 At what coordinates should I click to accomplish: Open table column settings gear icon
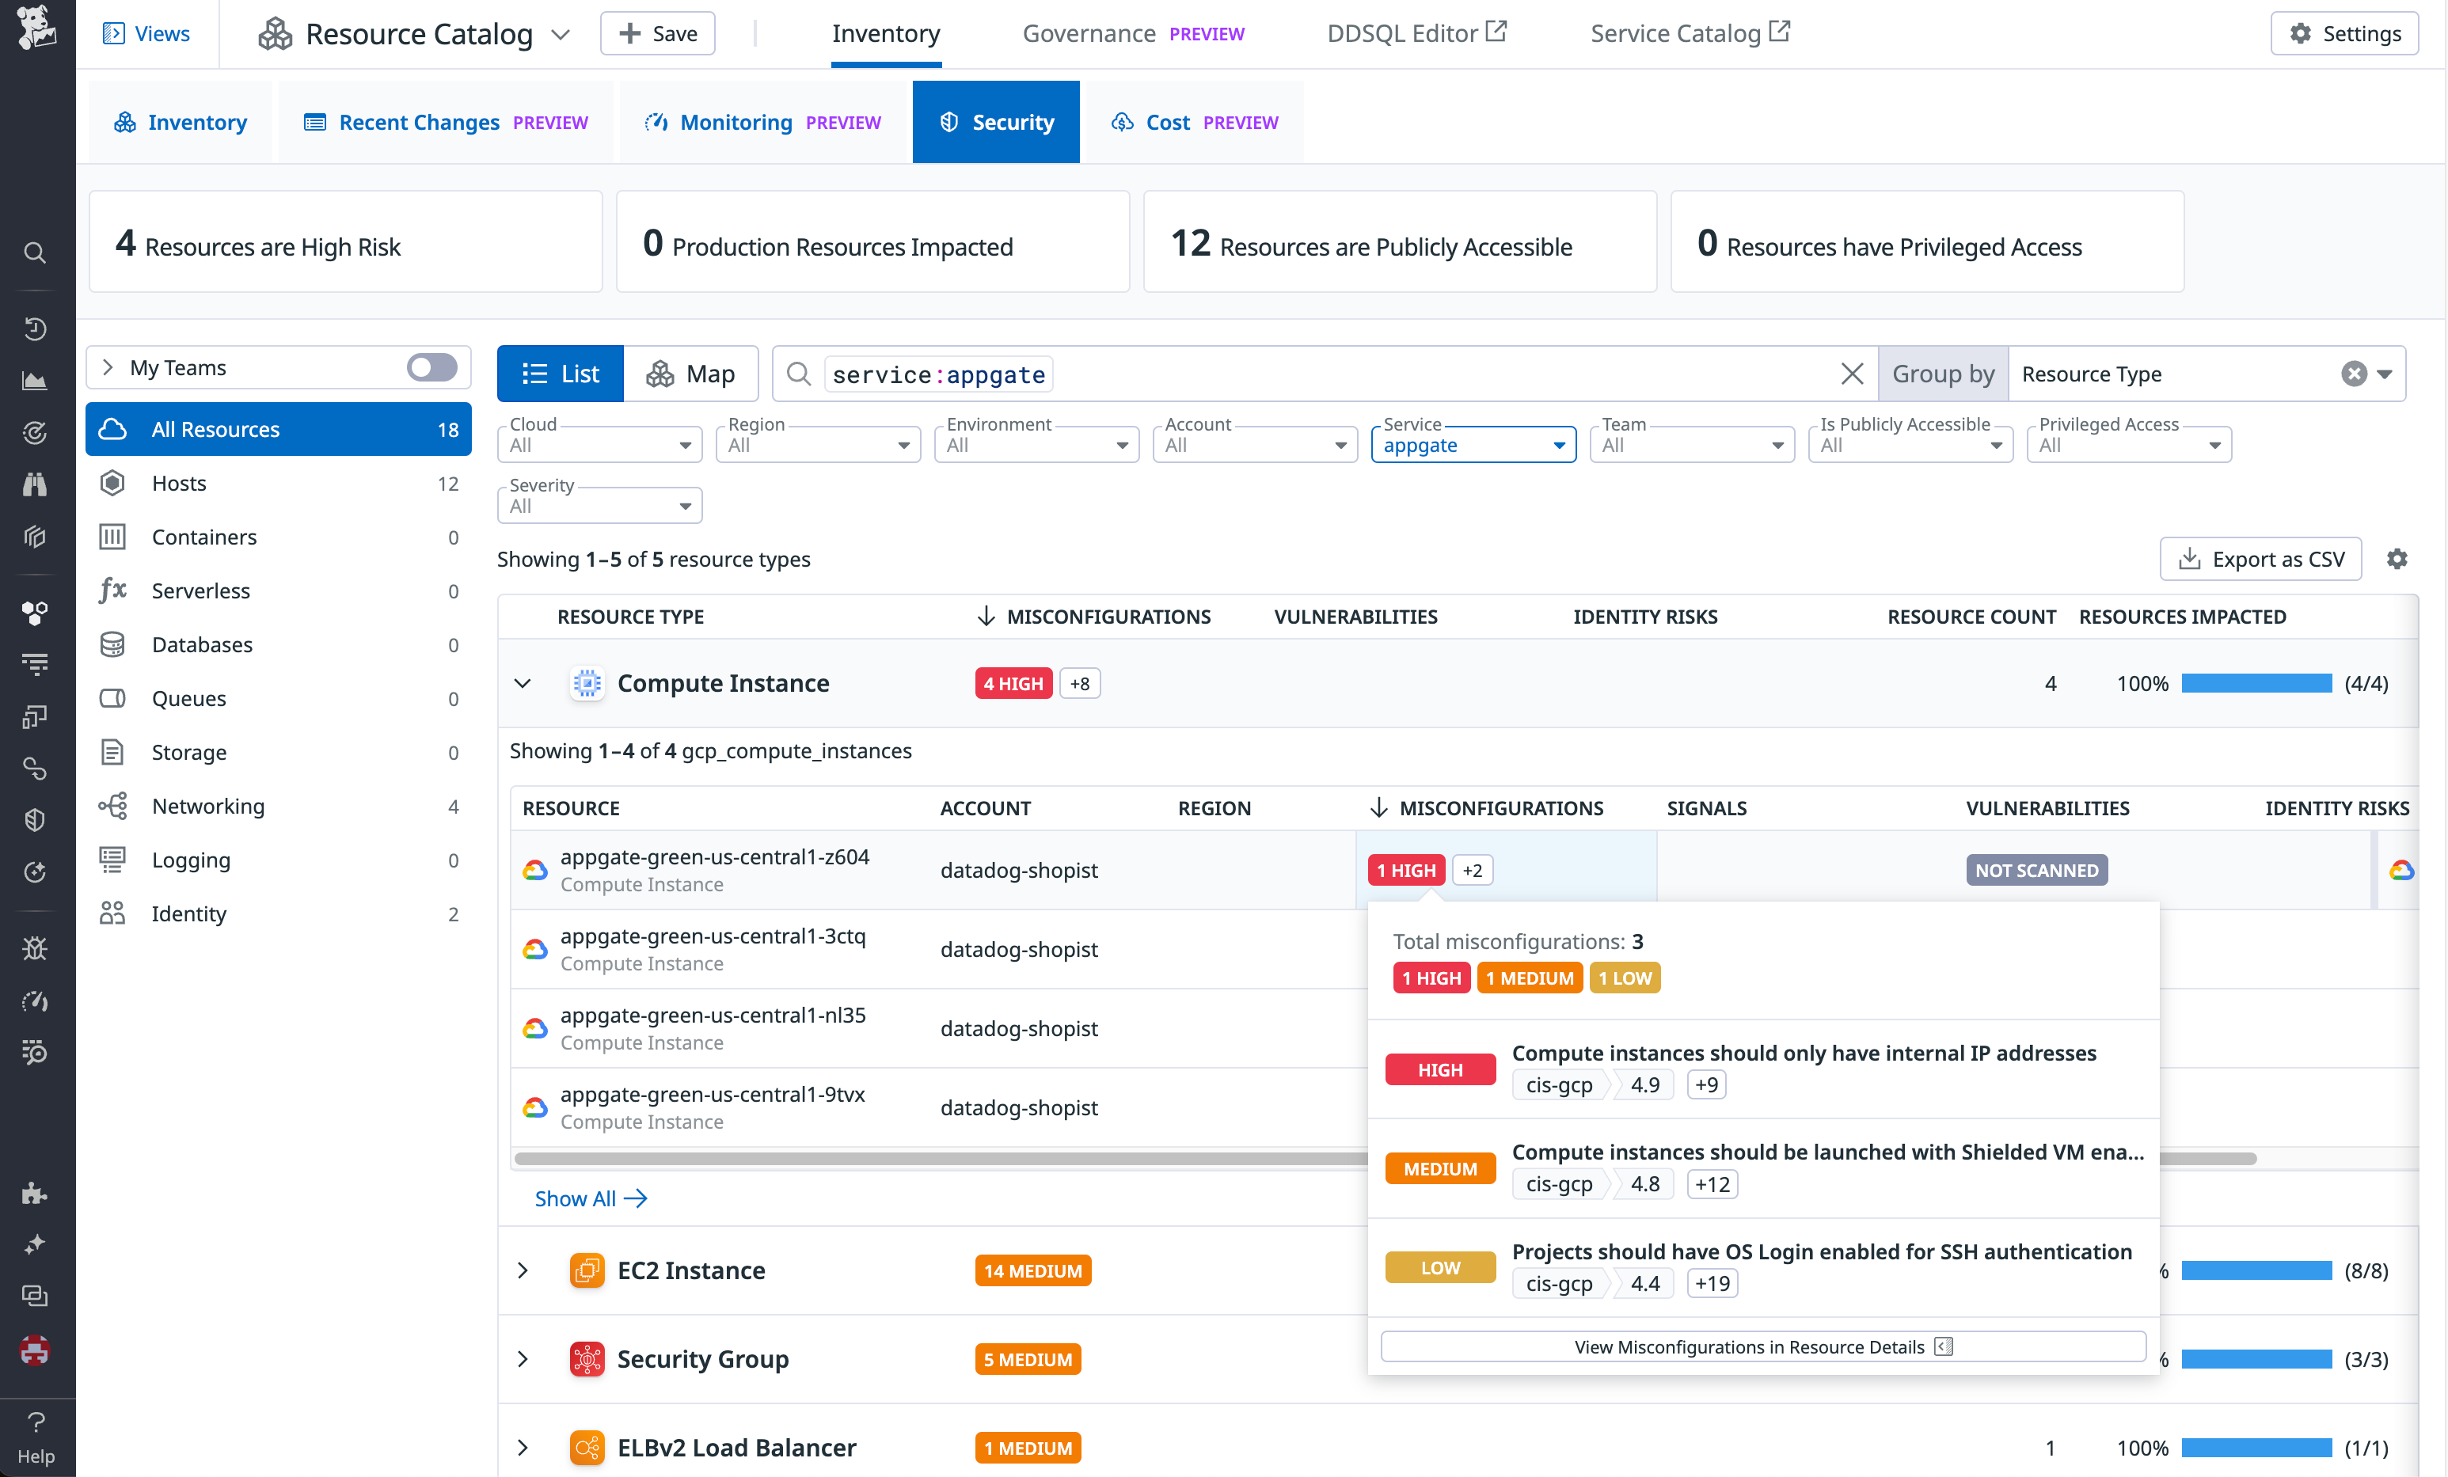coord(2397,558)
